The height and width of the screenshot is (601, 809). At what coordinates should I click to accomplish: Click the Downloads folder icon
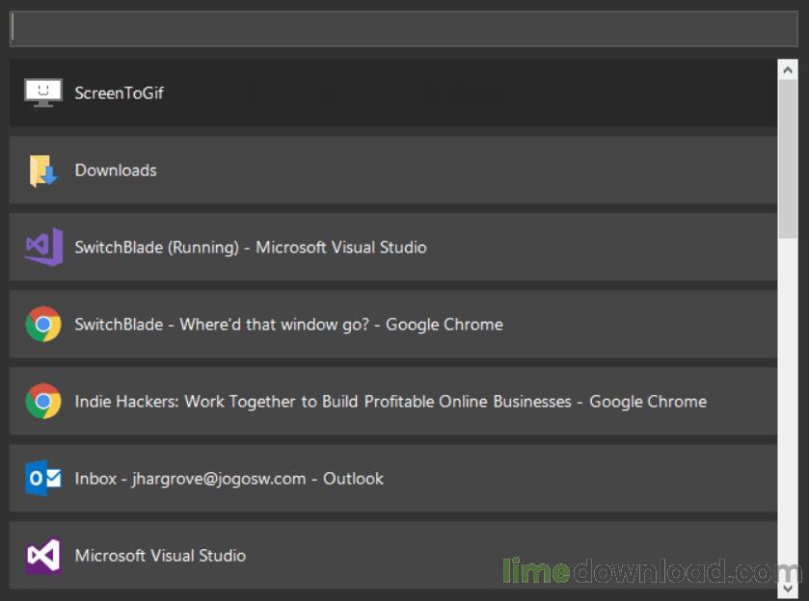(43, 170)
